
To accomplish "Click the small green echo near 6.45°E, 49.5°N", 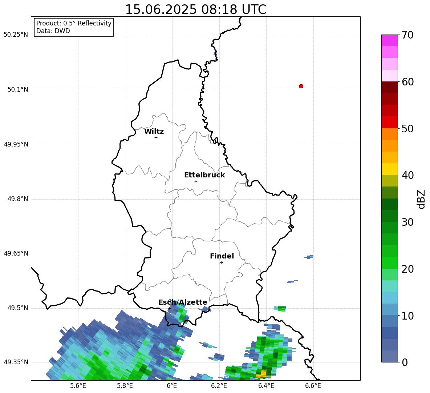I will 280,308.
